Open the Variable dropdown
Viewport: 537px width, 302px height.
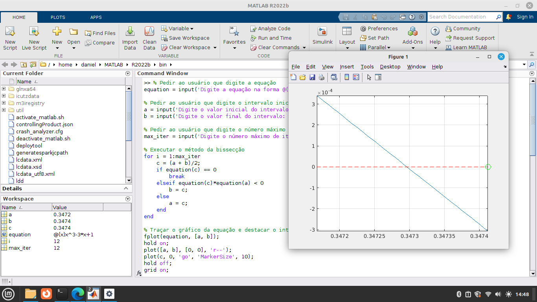pyautogui.click(x=177, y=28)
